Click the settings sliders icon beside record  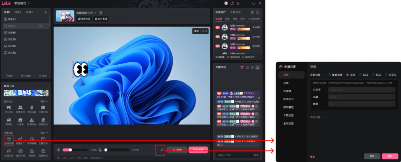point(161,150)
